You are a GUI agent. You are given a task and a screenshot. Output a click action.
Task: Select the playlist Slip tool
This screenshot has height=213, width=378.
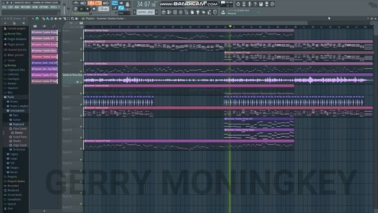pos(60,18)
